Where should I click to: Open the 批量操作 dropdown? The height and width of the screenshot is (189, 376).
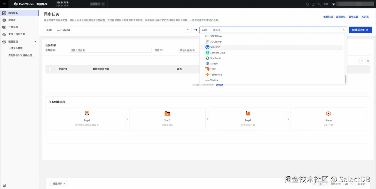tap(59, 183)
